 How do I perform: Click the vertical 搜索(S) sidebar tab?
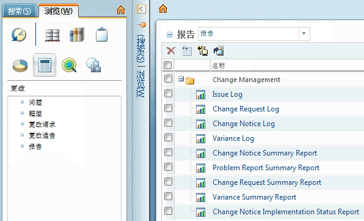coord(140,48)
